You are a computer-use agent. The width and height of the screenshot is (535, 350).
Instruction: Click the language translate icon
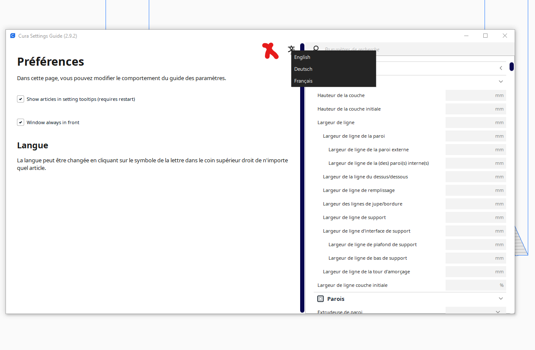(x=291, y=49)
